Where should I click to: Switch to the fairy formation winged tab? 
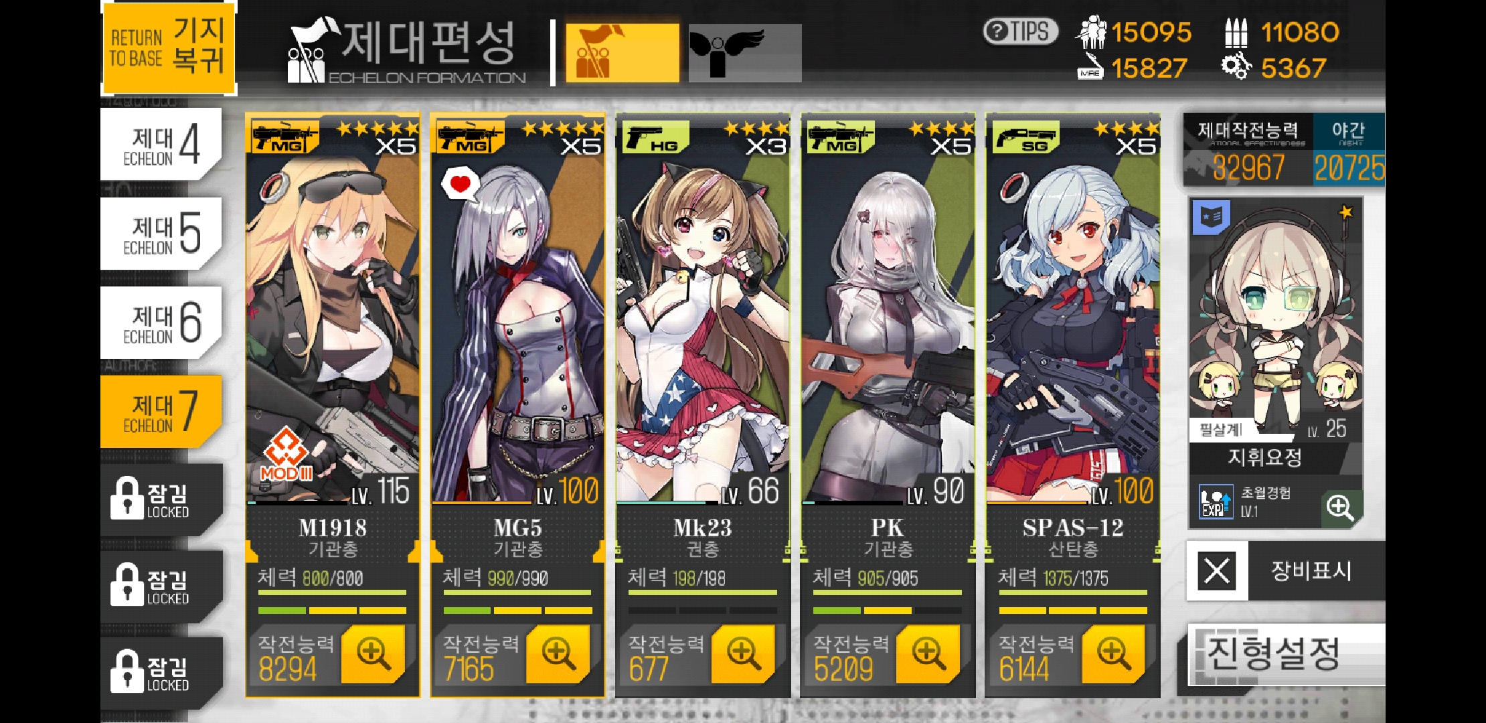point(745,53)
